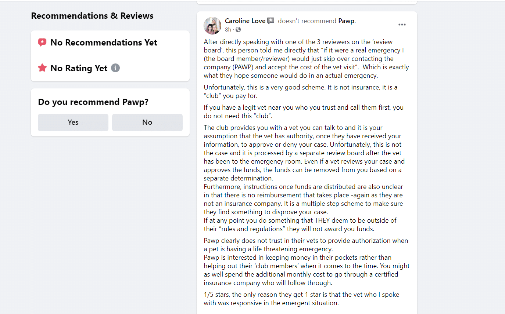The width and height of the screenshot is (505, 314).
Task: Click the star badge icon beside Caroline Love
Action: (x=271, y=21)
